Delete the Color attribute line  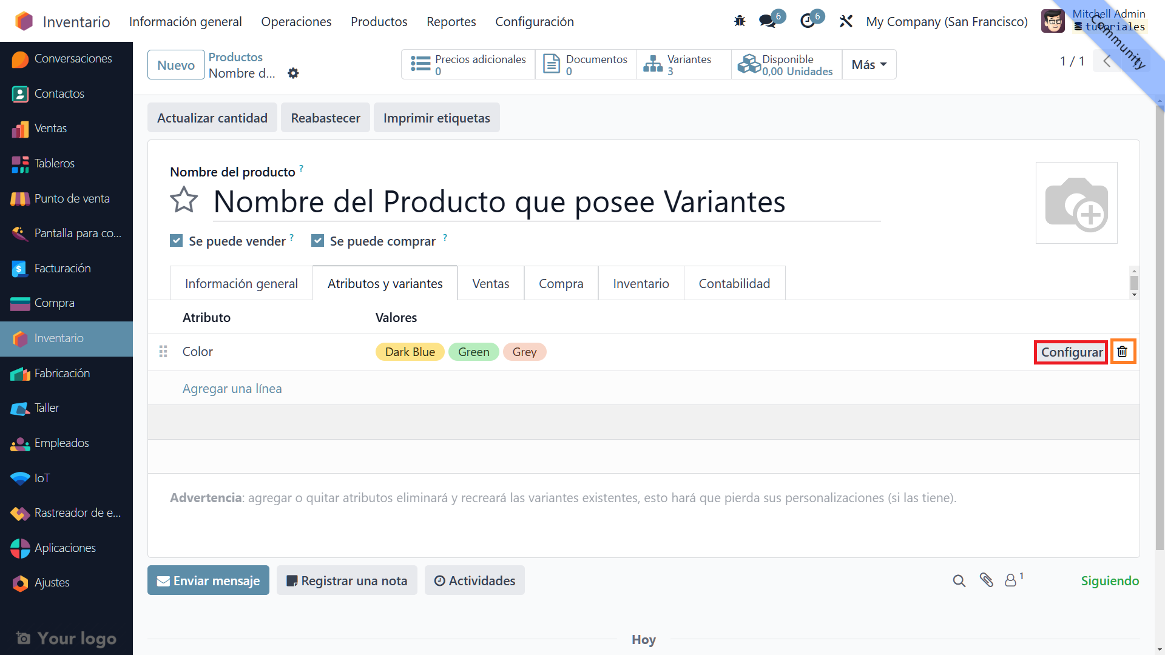click(x=1123, y=352)
